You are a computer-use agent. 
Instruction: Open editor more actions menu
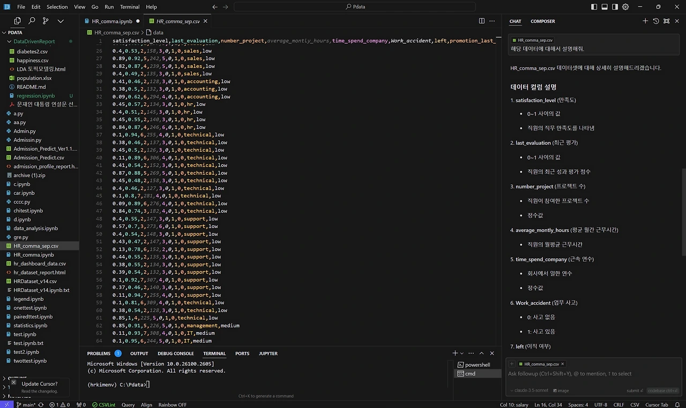coord(493,21)
